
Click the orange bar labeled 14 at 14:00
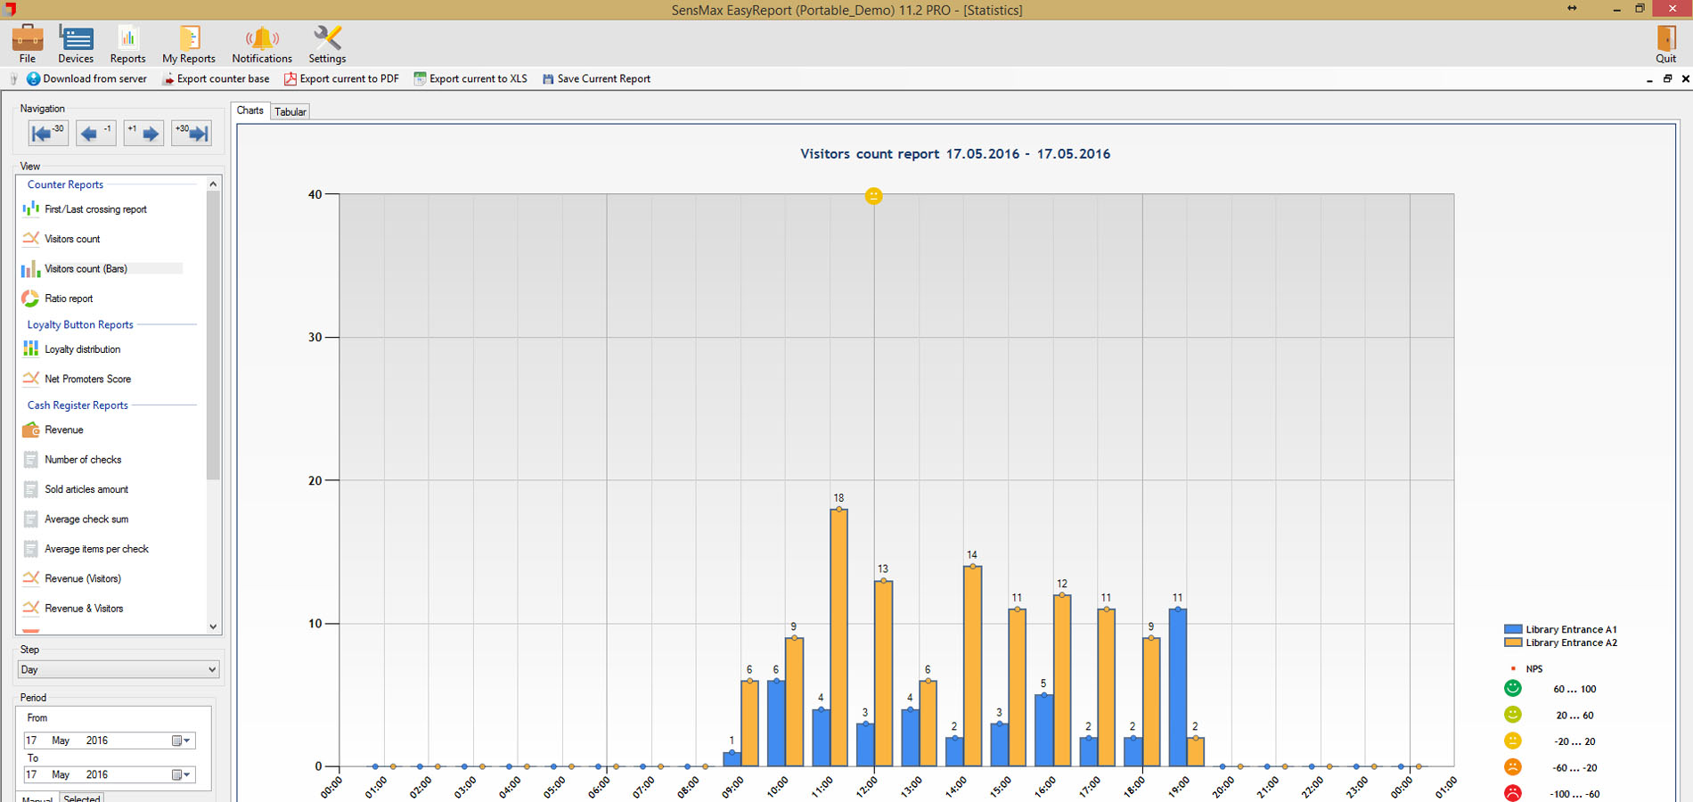(x=972, y=666)
